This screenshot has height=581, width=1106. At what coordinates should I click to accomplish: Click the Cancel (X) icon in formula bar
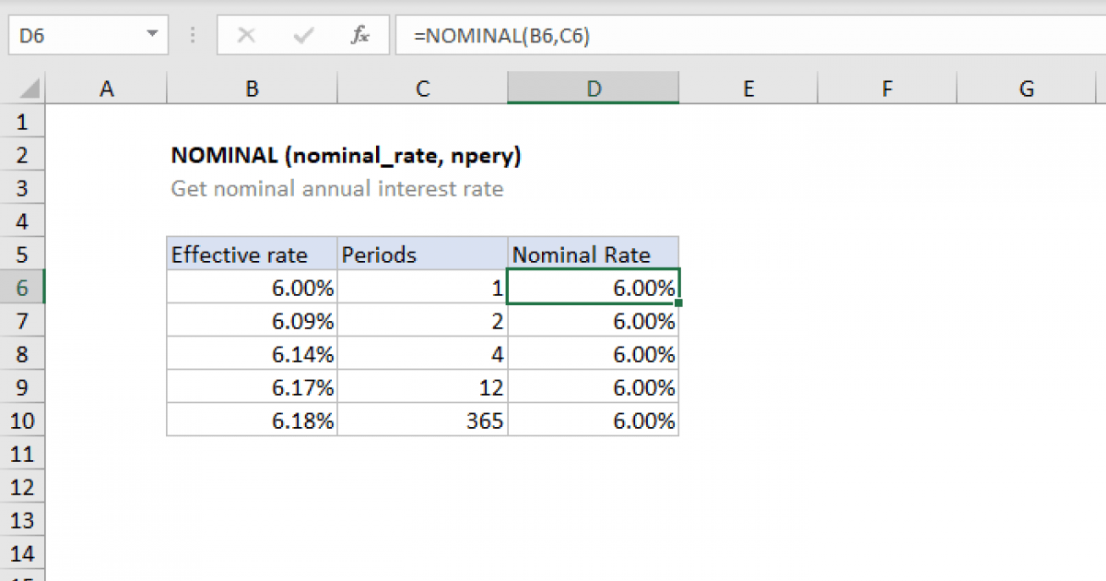click(247, 35)
